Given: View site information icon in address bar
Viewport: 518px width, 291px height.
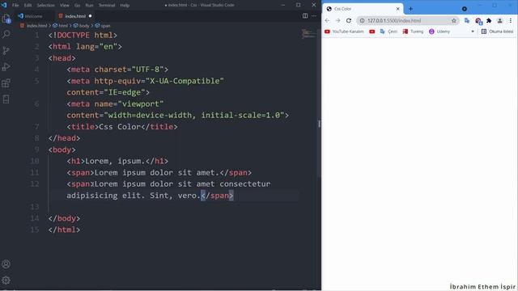Looking at the screenshot, I should point(362,20).
